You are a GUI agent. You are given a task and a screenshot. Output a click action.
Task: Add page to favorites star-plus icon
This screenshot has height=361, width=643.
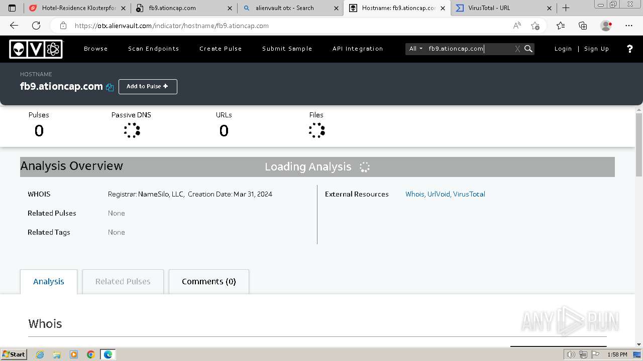[535, 26]
